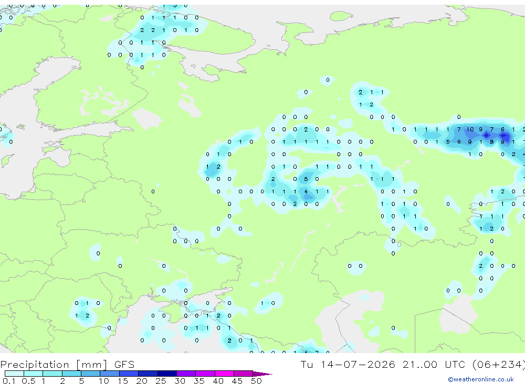Click the '8' precipitation value on the map
This screenshot has height=384, width=525.
(x=491, y=141)
